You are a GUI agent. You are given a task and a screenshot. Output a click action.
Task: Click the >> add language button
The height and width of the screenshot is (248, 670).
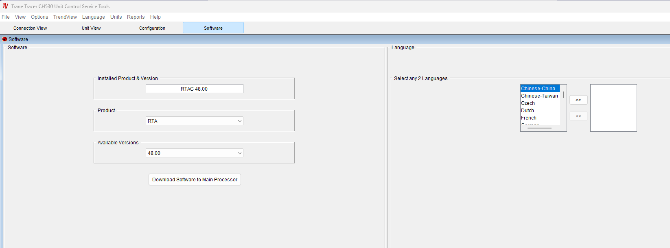(x=578, y=100)
